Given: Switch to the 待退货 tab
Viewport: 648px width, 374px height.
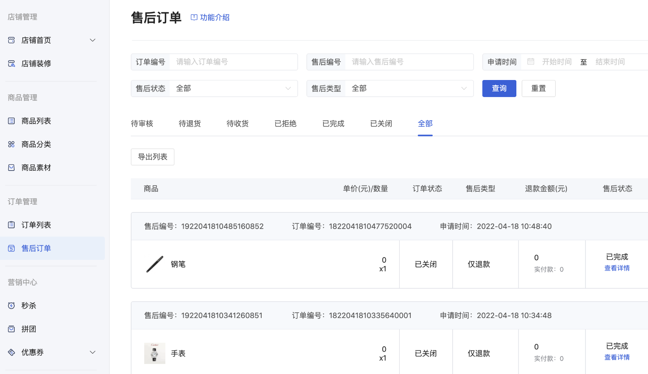Looking at the screenshot, I should click(x=190, y=123).
